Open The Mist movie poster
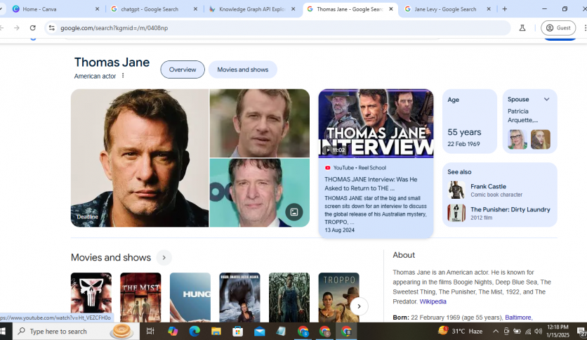The height and width of the screenshot is (340, 587). tap(140, 297)
